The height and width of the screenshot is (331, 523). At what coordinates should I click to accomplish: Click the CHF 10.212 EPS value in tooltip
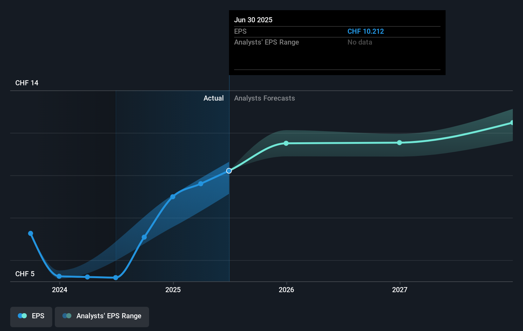(365, 31)
